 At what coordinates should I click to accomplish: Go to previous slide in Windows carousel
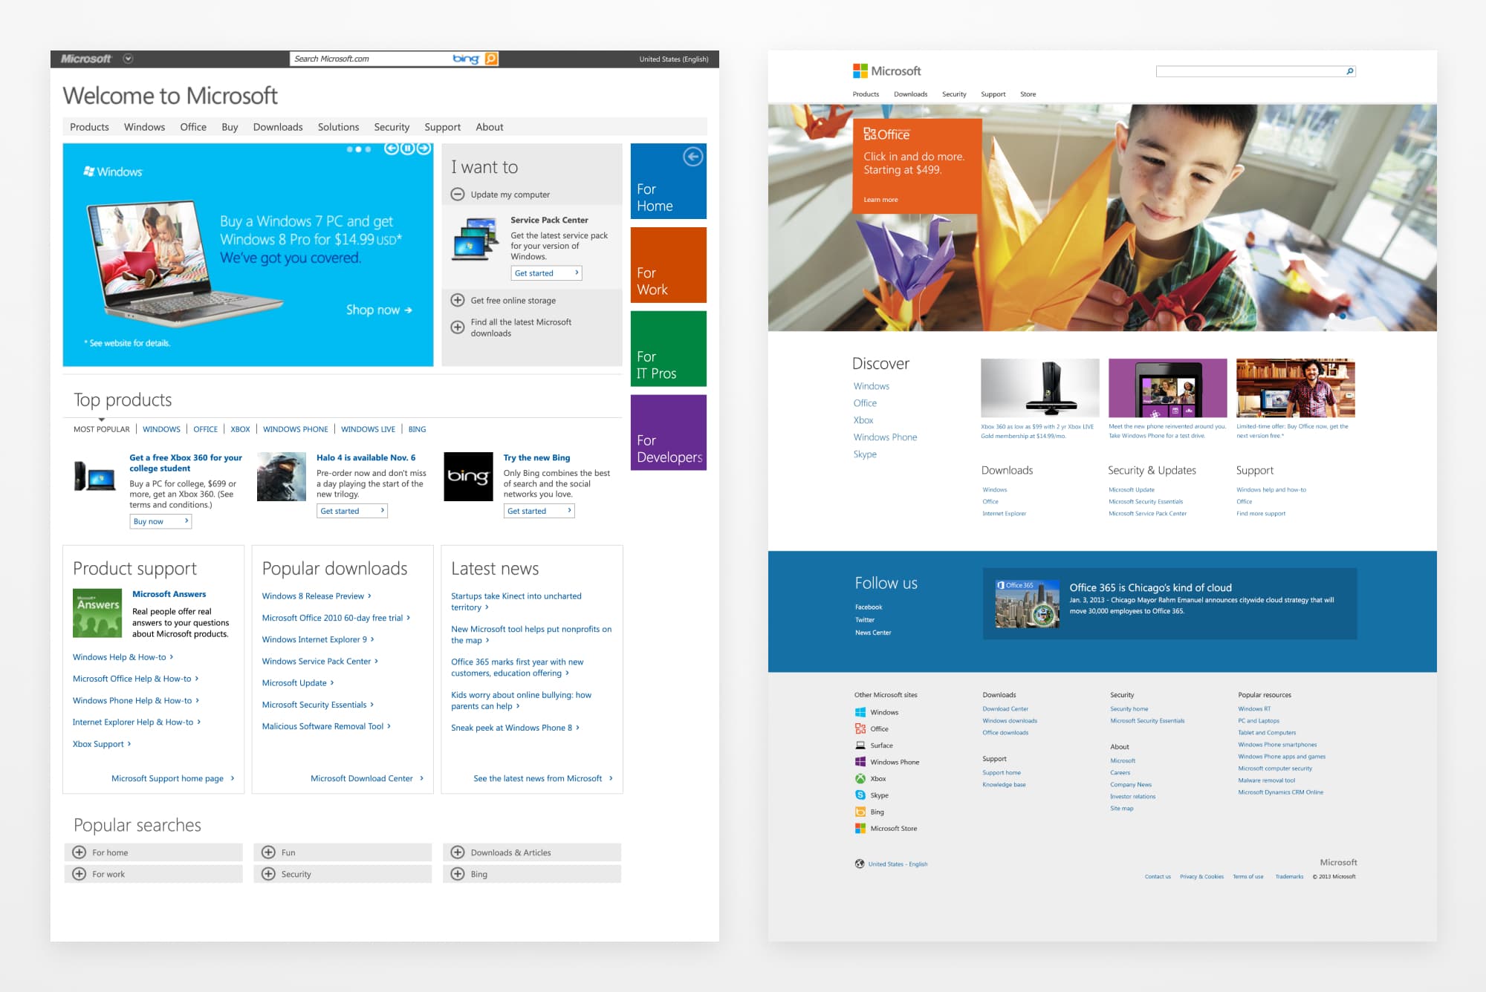click(x=391, y=149)
